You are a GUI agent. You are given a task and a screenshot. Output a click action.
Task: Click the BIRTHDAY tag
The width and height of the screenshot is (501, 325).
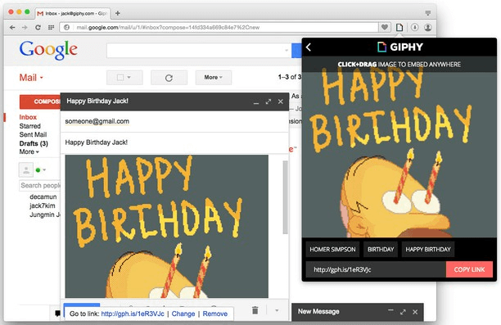381,249
